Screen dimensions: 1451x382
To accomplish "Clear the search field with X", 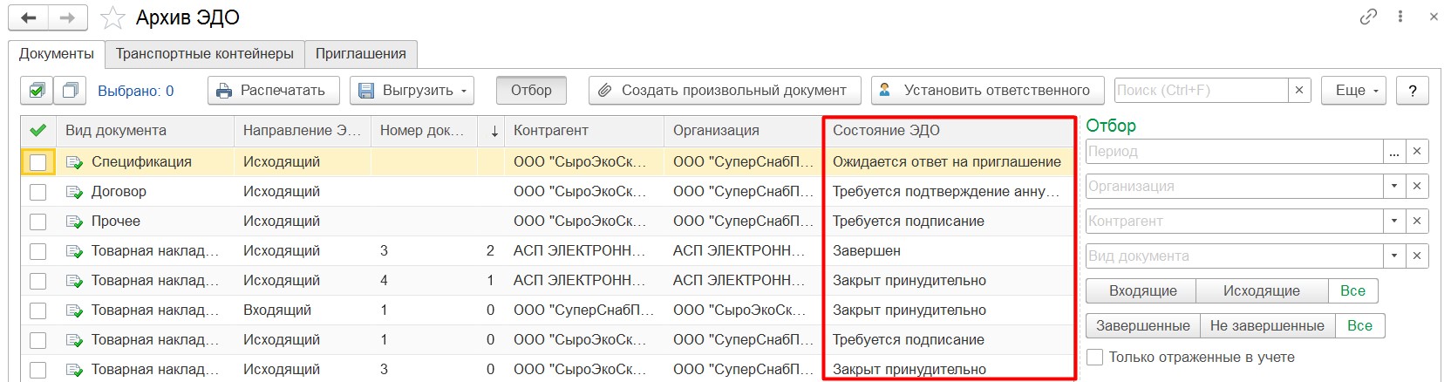I will [1299, 90].
